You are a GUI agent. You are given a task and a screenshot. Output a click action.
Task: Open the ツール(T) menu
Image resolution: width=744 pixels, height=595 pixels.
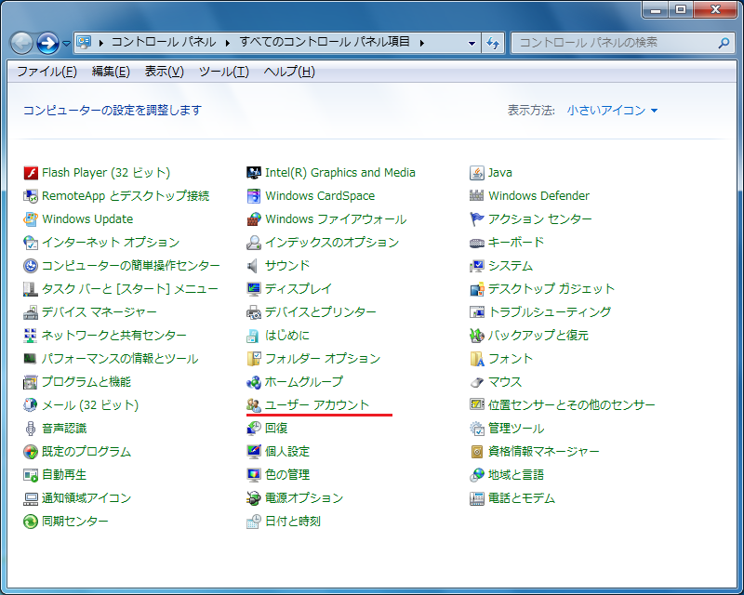(223, 72)
